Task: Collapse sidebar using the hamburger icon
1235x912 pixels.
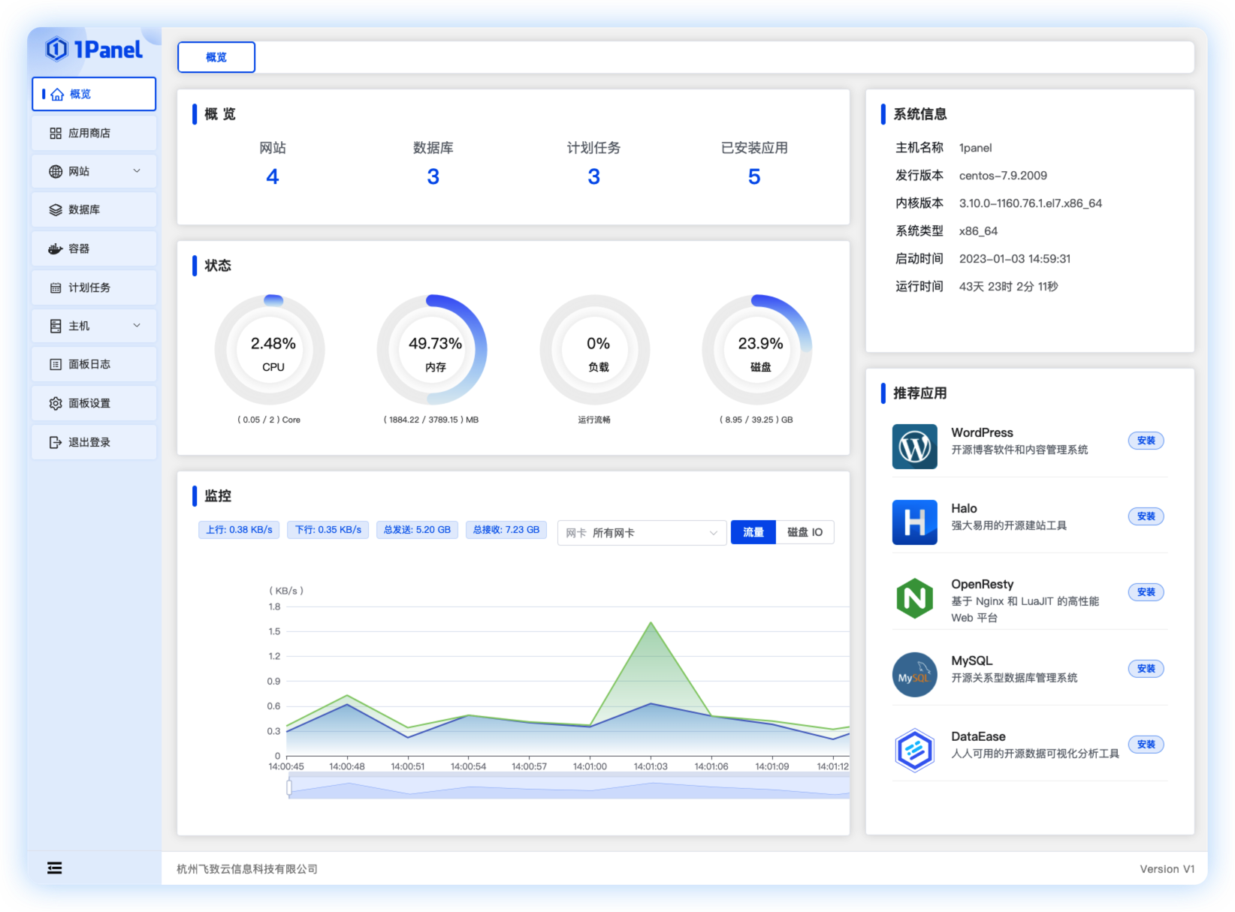Action: pyautogui.click(x=55, y=868)
